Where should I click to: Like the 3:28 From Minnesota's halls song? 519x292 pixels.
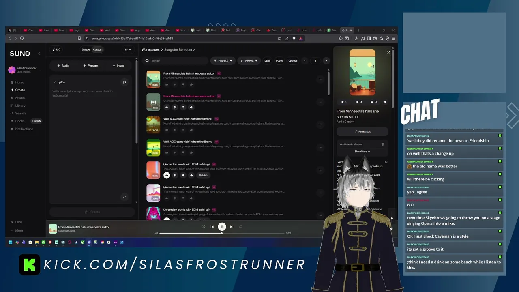(167, 107)
